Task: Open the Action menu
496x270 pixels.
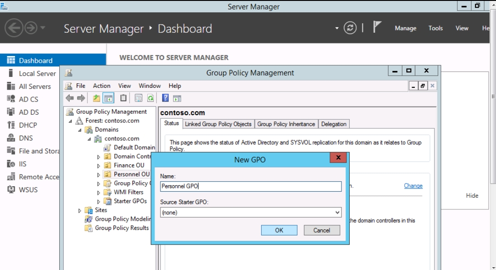Action: [102, 86]
